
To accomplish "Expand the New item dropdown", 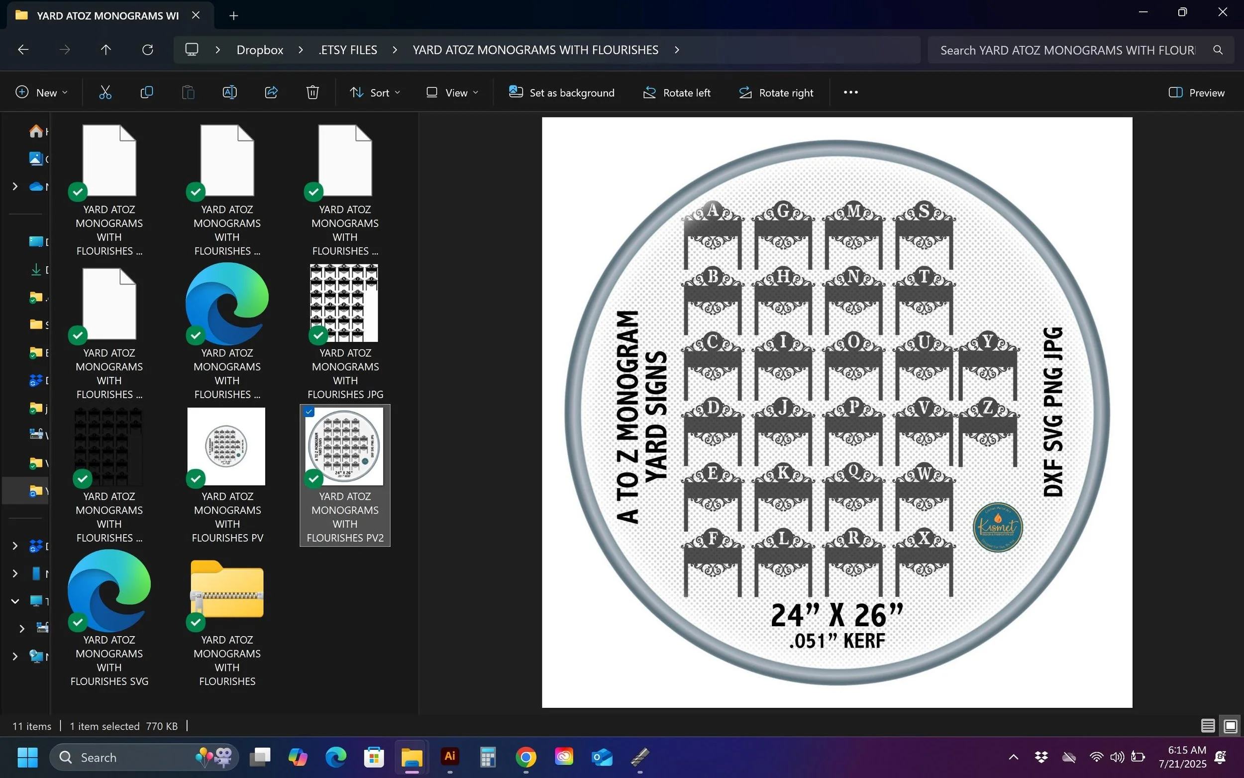I will tap(42, 93).
